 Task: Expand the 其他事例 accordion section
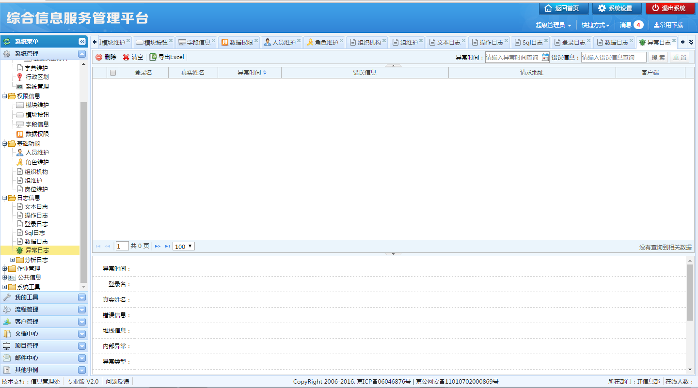pos(82,370)
